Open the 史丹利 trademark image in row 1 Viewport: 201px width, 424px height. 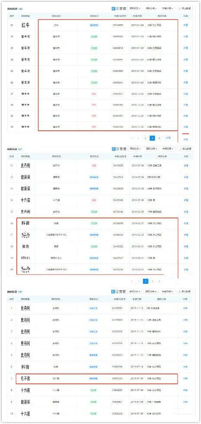25,308
